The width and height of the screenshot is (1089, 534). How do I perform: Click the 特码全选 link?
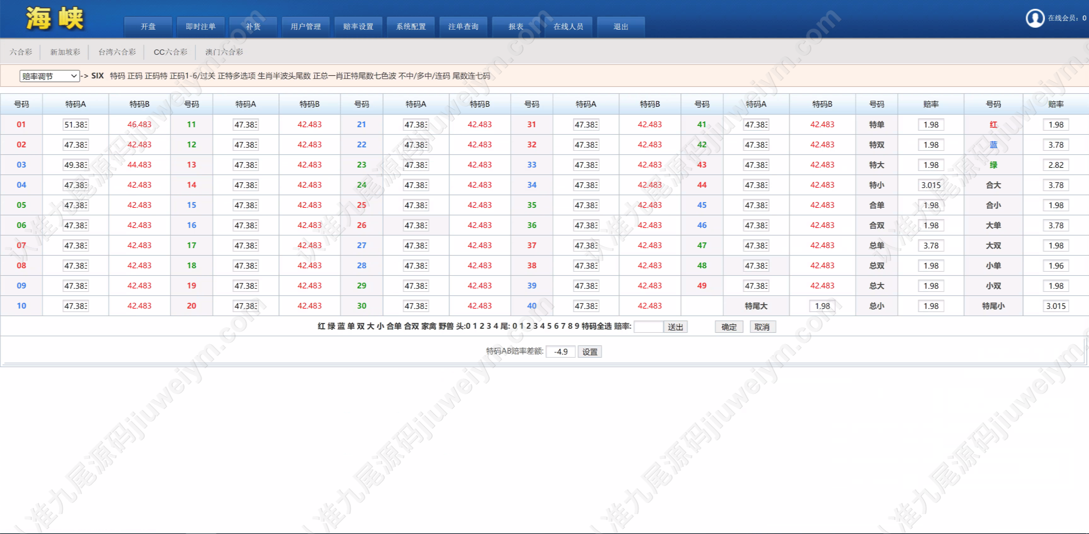coord(597,326)
